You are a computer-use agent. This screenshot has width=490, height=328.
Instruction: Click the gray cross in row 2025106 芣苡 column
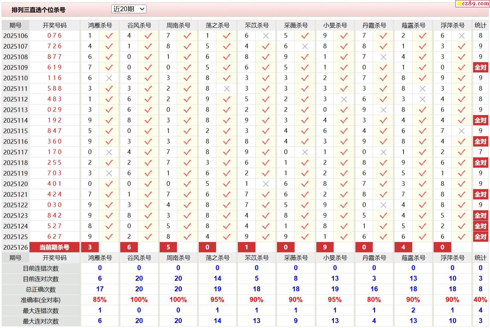pyautogui.click(x=266, y=36)
